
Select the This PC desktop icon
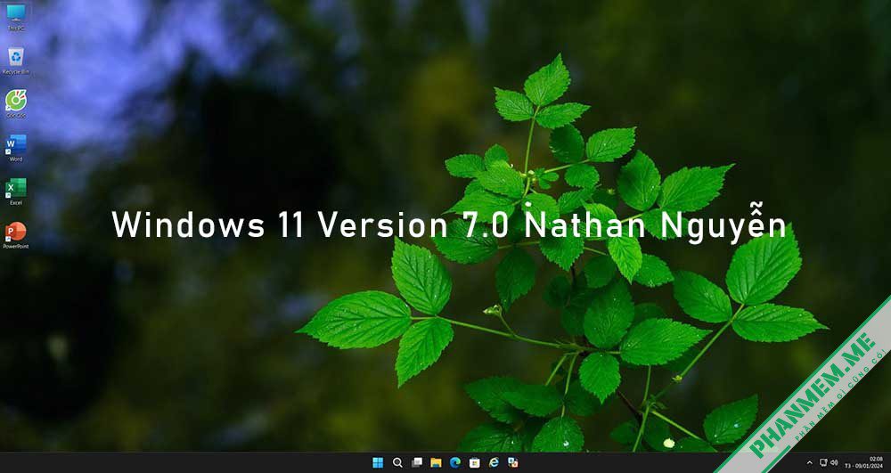click(x=16, y=16)
